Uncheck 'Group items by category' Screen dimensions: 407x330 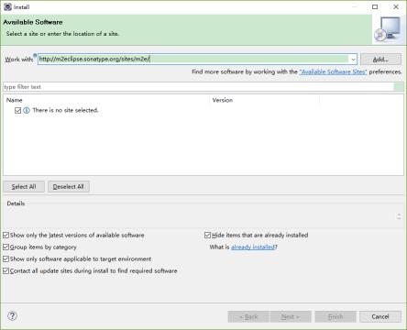point(5,247)
